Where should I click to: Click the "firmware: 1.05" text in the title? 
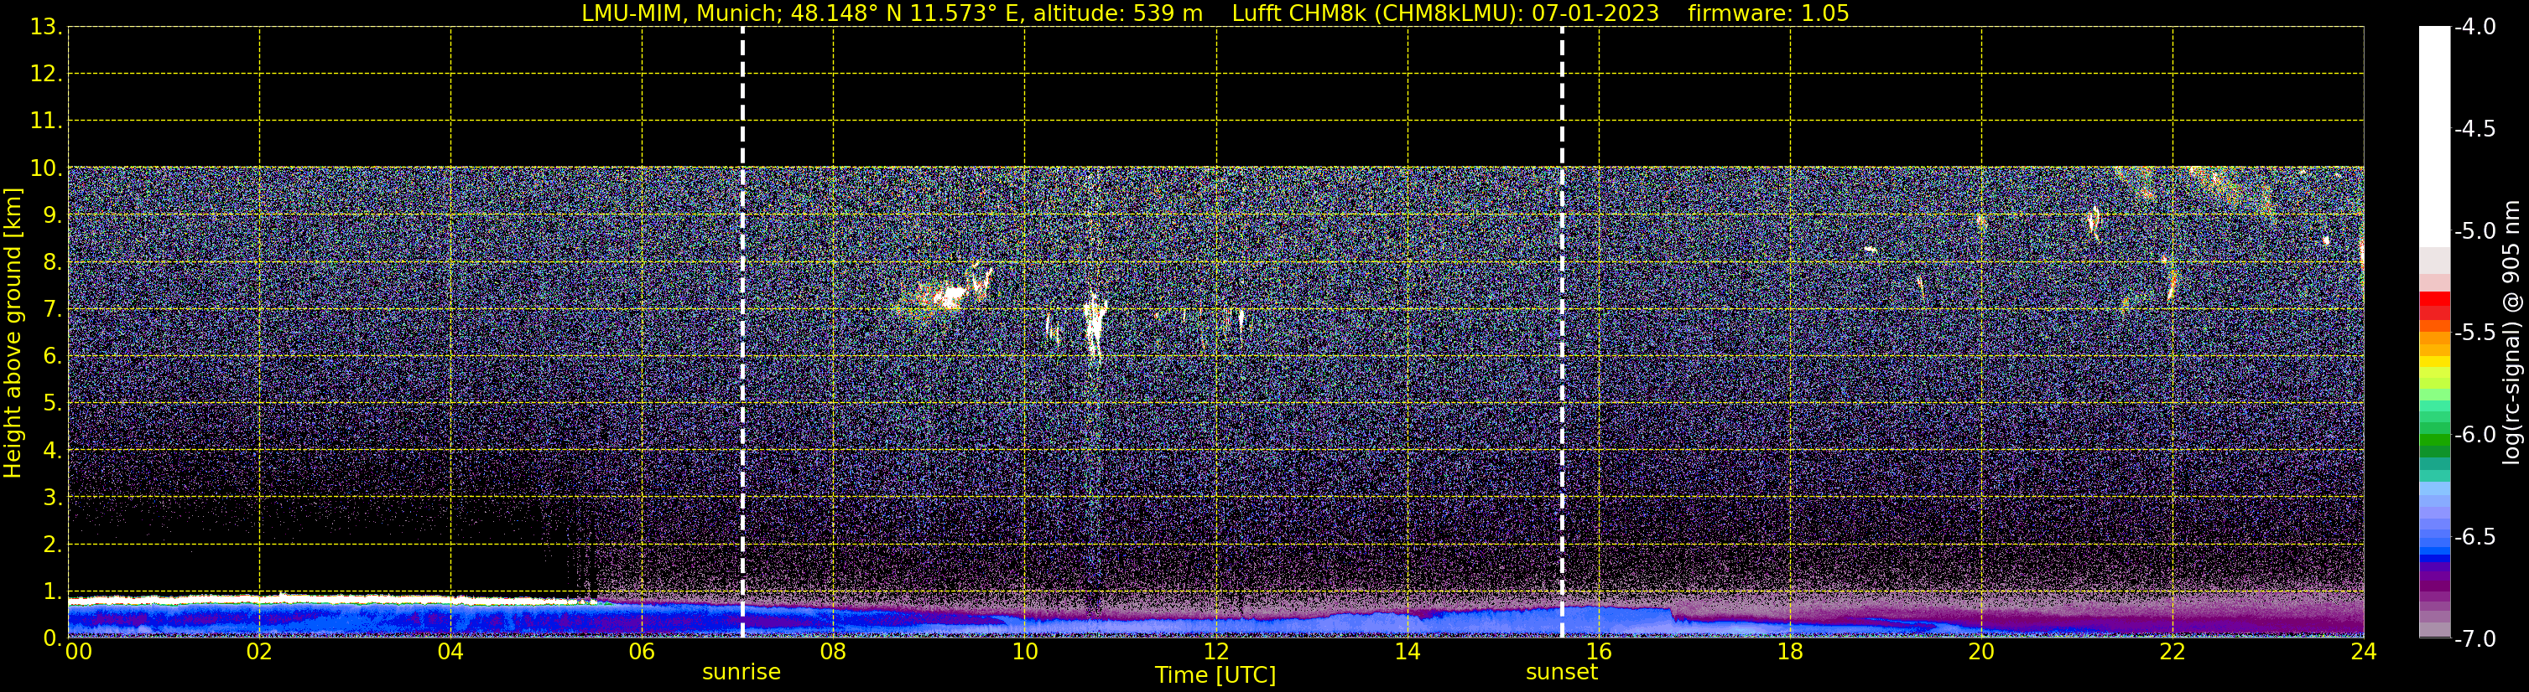(1768, 13)
